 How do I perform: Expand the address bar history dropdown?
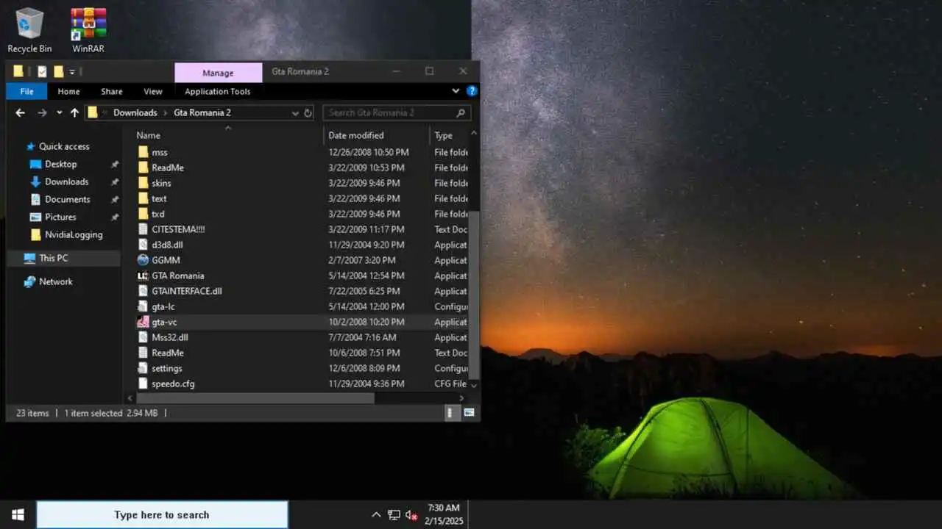(x=295, y=112)
